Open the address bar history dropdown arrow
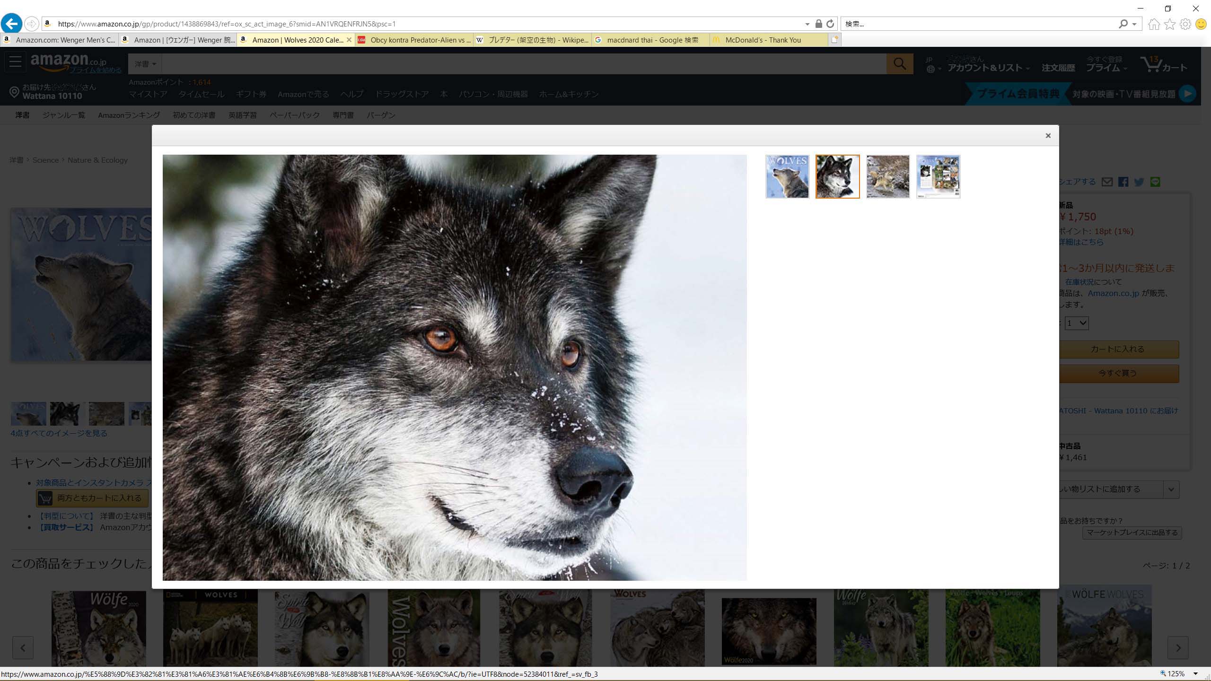Image resolution: width=1211 pixels, height=681 pixels. coord(807,24)
